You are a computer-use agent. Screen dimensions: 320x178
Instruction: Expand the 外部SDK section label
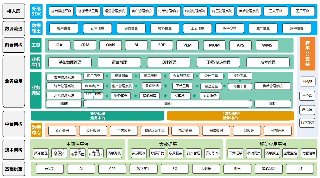(36, 11)
